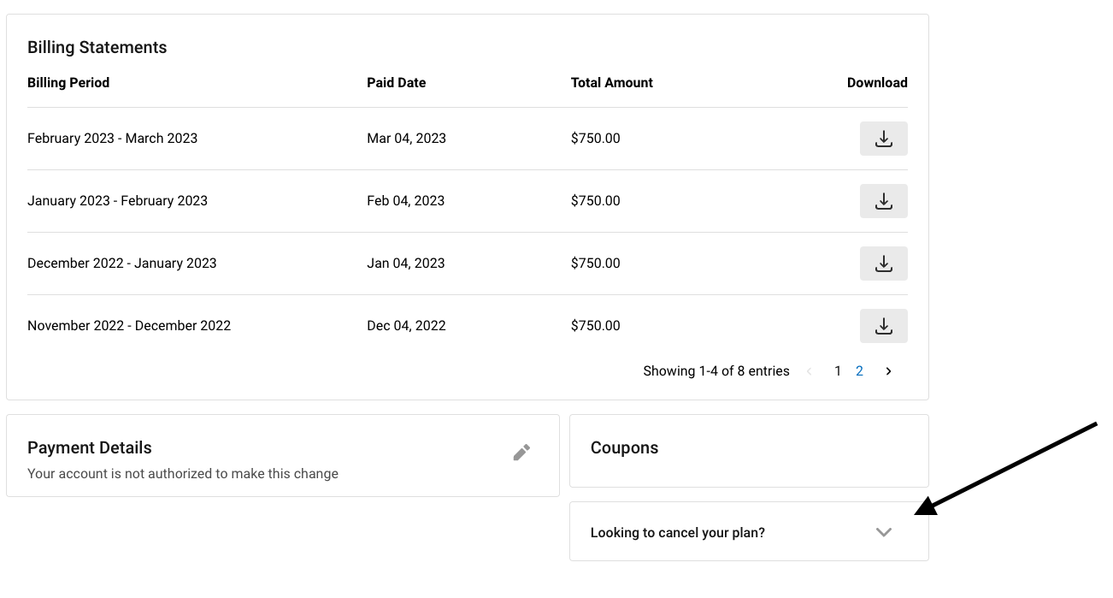Click the pencil edit icon for Payment Details
Screen dimensions: 1113x598
521,453
